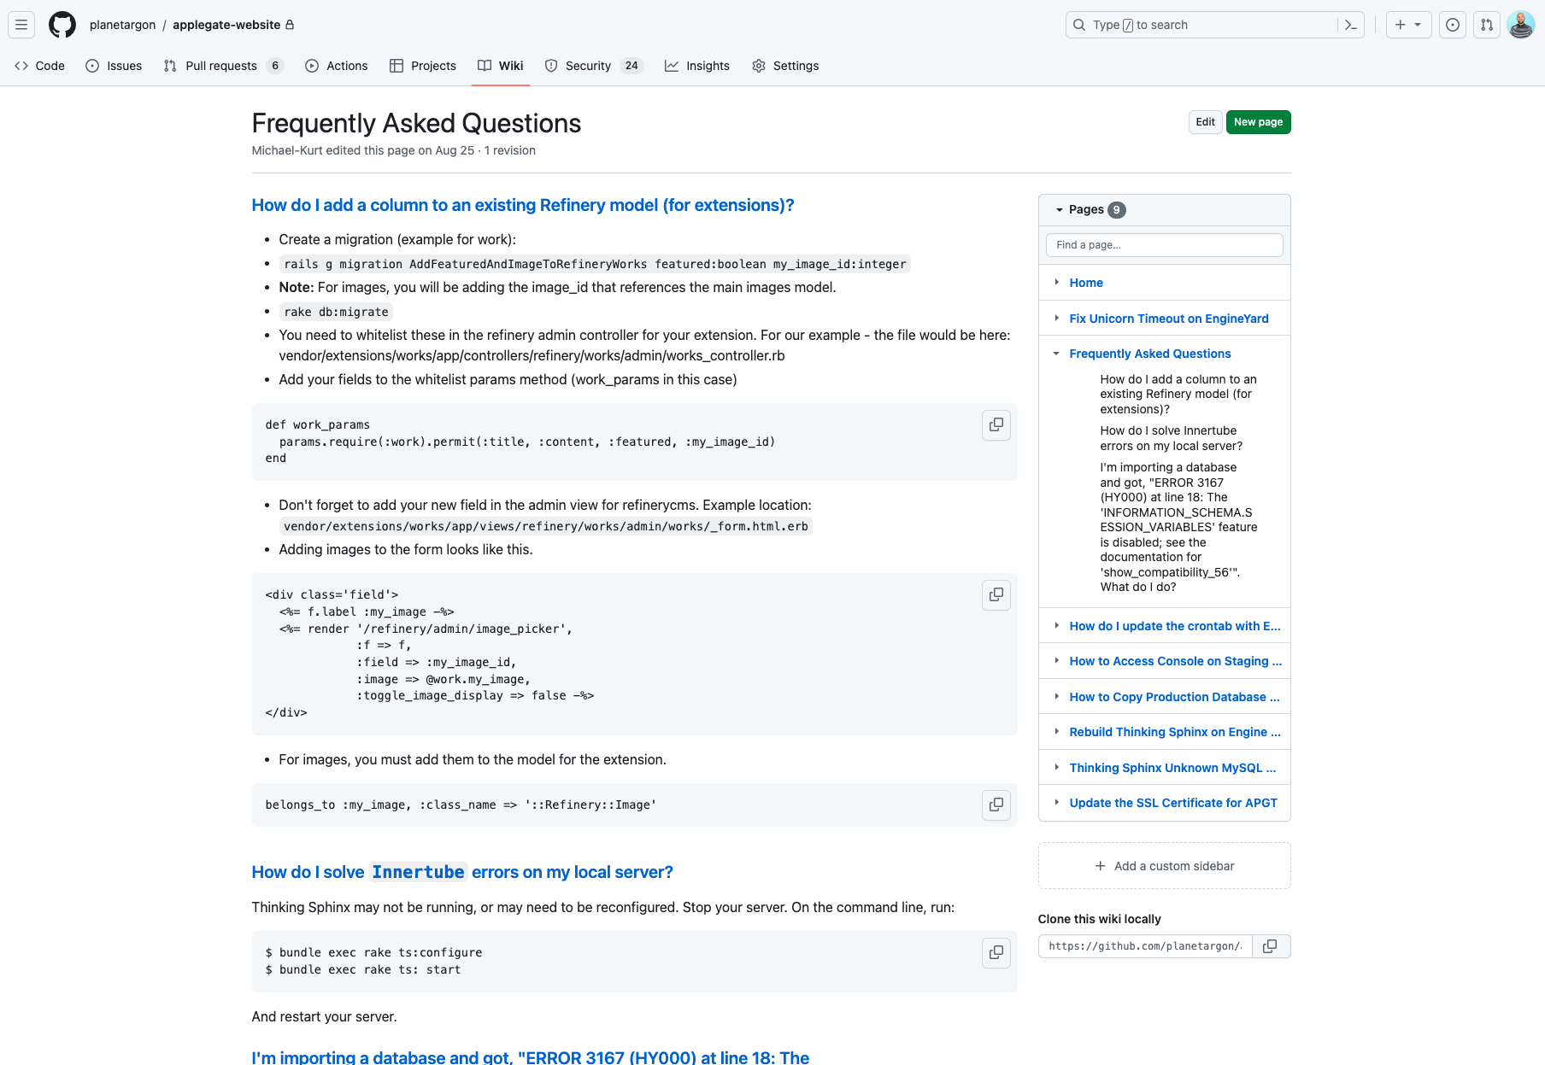Open the command palette icon

click(1351, 25)
